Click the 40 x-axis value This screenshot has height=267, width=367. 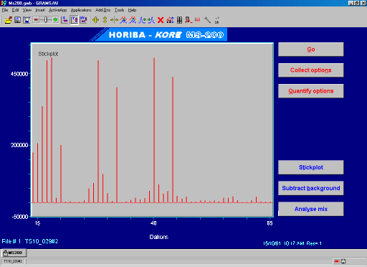[x=153, y=223]
